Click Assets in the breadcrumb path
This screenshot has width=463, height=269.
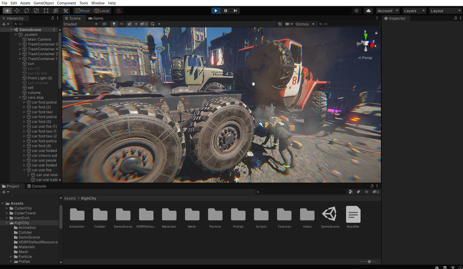click(70, 198)
